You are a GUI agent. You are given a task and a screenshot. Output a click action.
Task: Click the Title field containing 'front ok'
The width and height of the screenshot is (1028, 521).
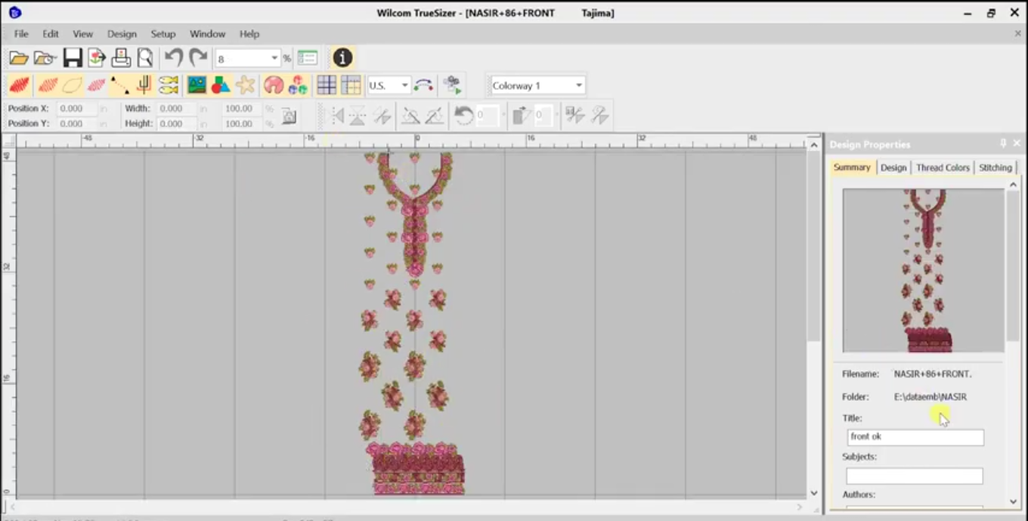(x=915, y=437)
